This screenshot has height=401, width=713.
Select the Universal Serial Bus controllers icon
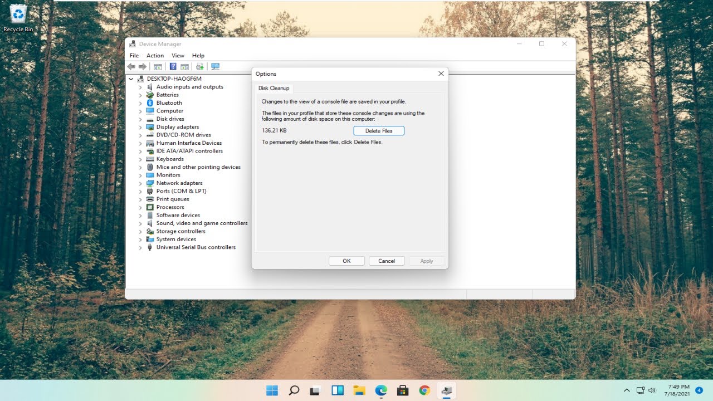tap(150, 247)
